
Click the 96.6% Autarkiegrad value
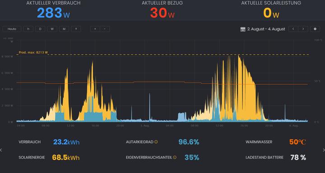click(x=189, y=142)
